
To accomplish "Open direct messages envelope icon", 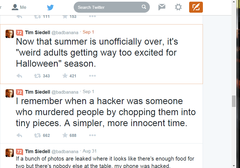I will (x=162, y=7).
